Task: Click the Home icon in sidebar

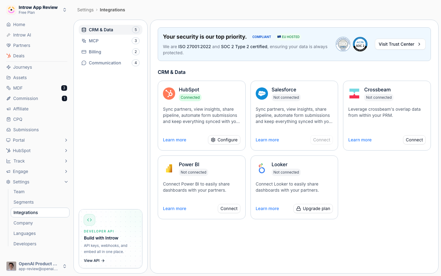Action: click(9, 25)
